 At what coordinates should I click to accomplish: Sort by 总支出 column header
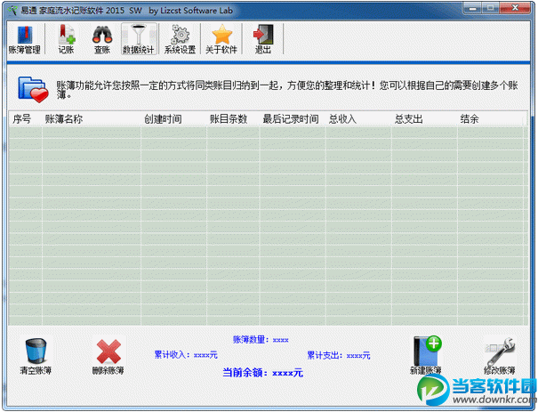(424, 119)
